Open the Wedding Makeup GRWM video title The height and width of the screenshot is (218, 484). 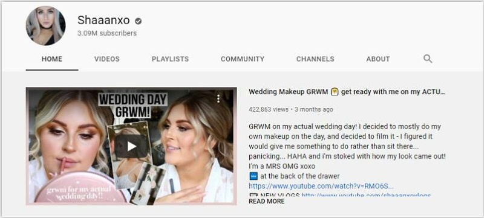347,92
